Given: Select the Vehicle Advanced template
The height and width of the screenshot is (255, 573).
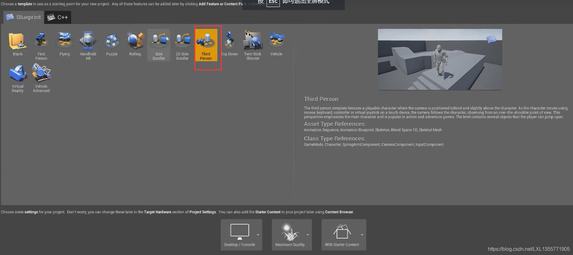Looking at the screenshot, I should point(41,77).
